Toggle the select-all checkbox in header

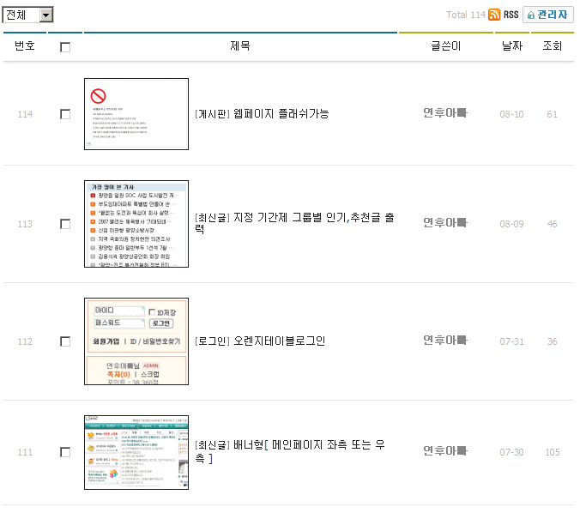65,47
